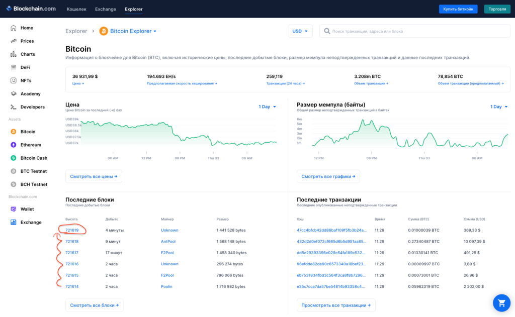This screenshot has width=515, height=317.
Task: Open the USD currency dropdown
Action: click(300, 31)
